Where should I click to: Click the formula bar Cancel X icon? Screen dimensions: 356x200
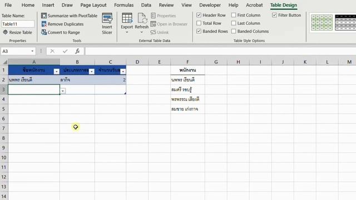[x=52, y=51]
